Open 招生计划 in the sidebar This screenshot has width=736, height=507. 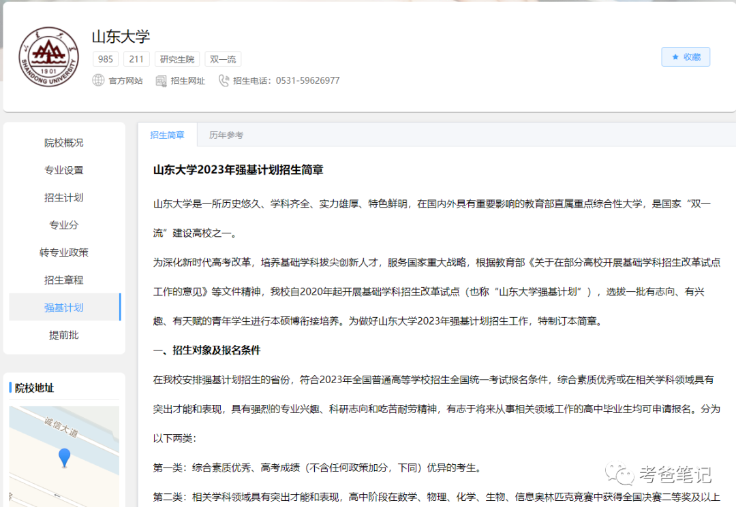coord(64,197)
